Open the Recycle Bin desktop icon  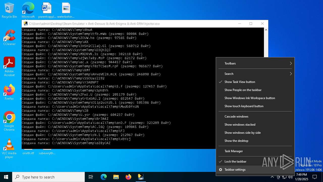9,10
